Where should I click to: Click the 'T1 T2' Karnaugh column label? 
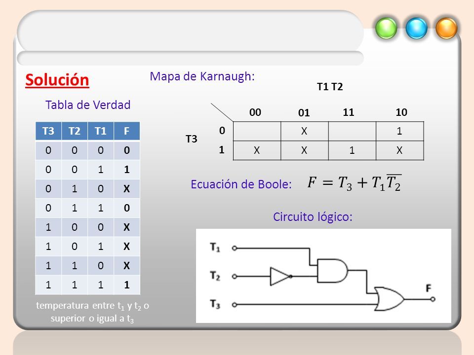coord(330,87)
